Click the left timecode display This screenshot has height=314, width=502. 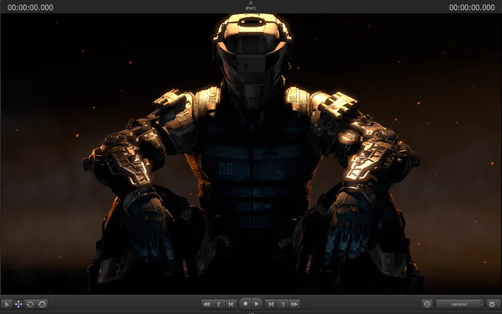click(x=30, y=7)
